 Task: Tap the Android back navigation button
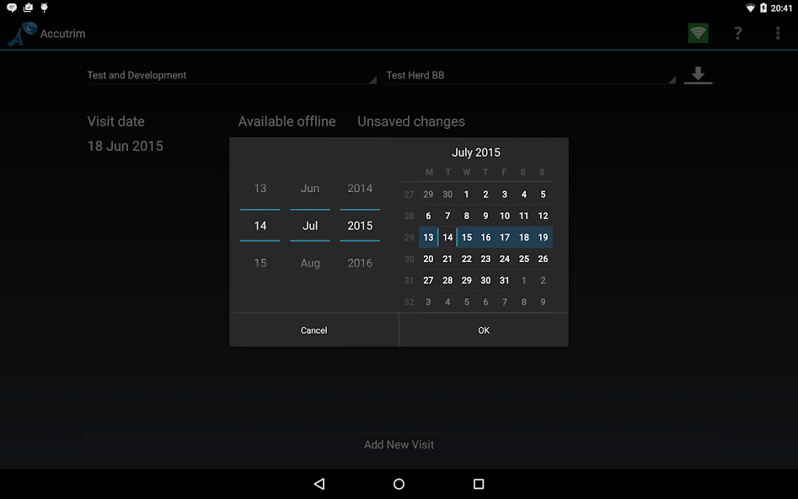coord(319,484)
